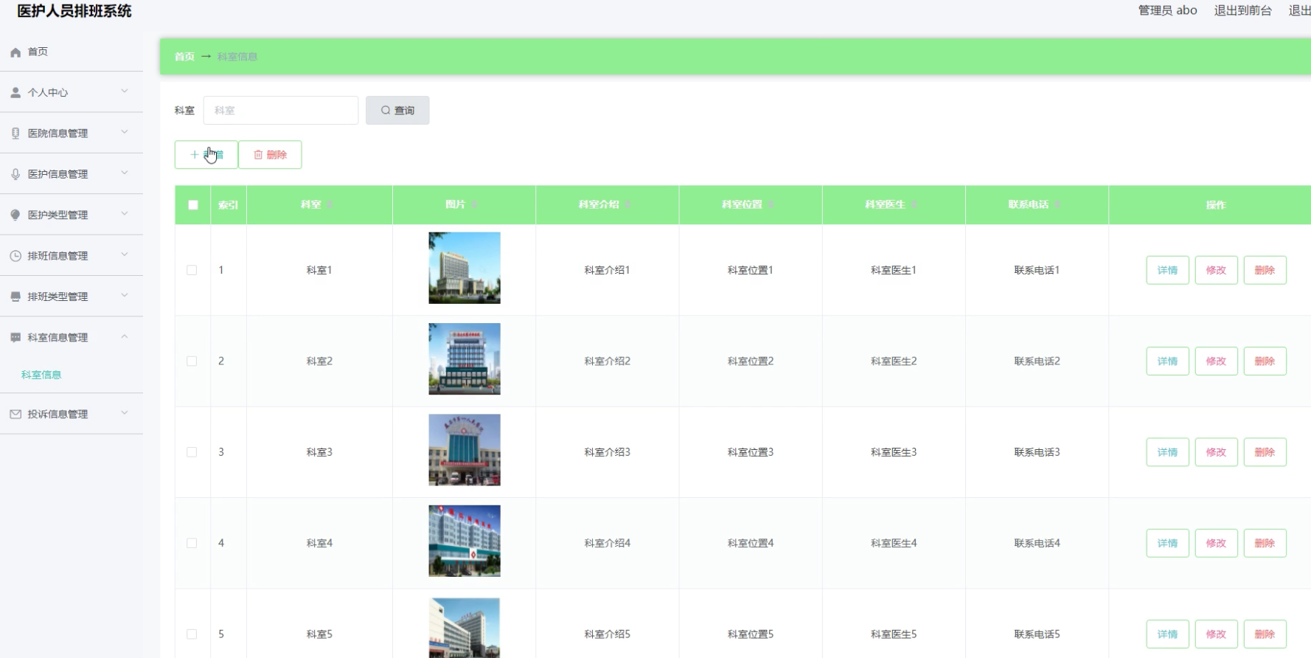1311x658 pixels.
Task: Click the bulb icon beside 医护类型管理
Action: [x=15, y=215]
